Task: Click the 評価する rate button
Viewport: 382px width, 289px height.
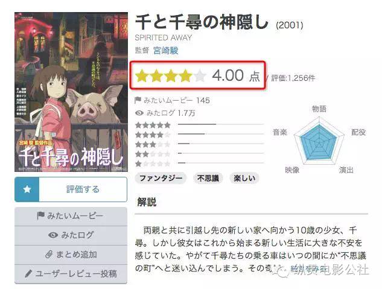Action: pyautogui.click(x=71, y=189)
